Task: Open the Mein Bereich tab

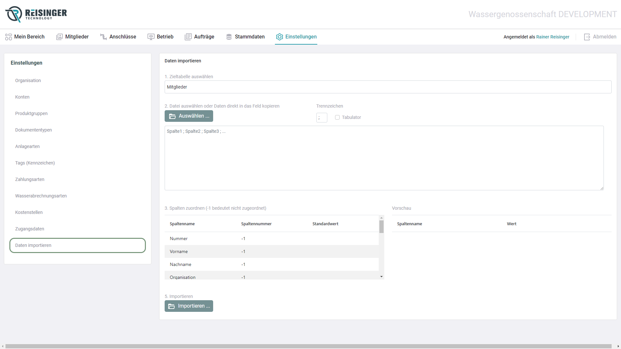Action: tap(25, 37)
